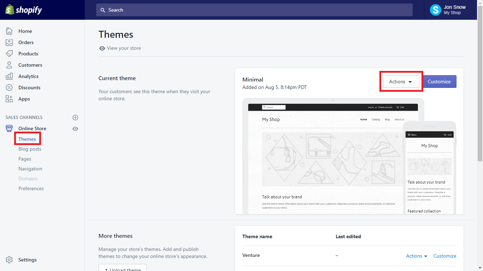Image resolution: width=483 pixels, height=271 pixels.
Task: Click the Upload theme button
Action: [x=122, y=267]
